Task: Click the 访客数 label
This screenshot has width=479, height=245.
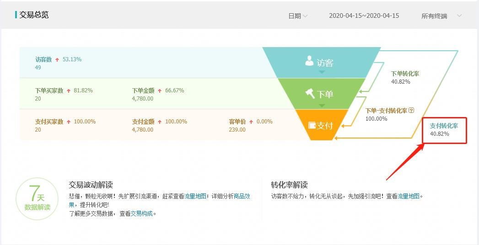Action: (x=43, y=59)
